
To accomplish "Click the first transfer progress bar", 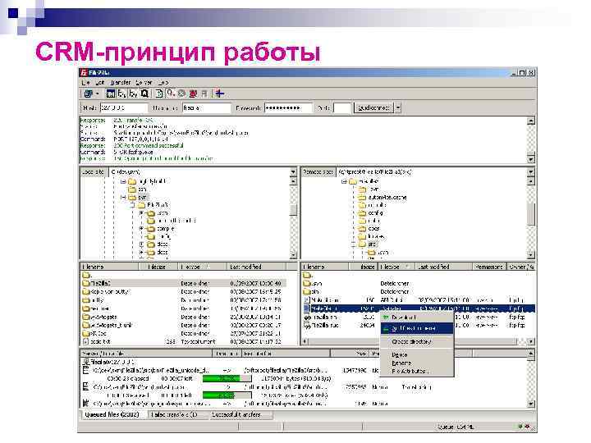I will point(227,378).
